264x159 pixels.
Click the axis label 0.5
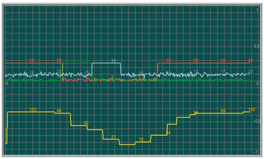[x=257, y=46]
